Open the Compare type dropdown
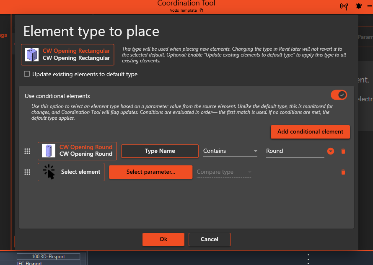 [224, 172]
